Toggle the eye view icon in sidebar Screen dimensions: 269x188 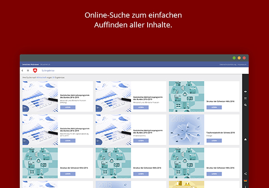[246, 92]
